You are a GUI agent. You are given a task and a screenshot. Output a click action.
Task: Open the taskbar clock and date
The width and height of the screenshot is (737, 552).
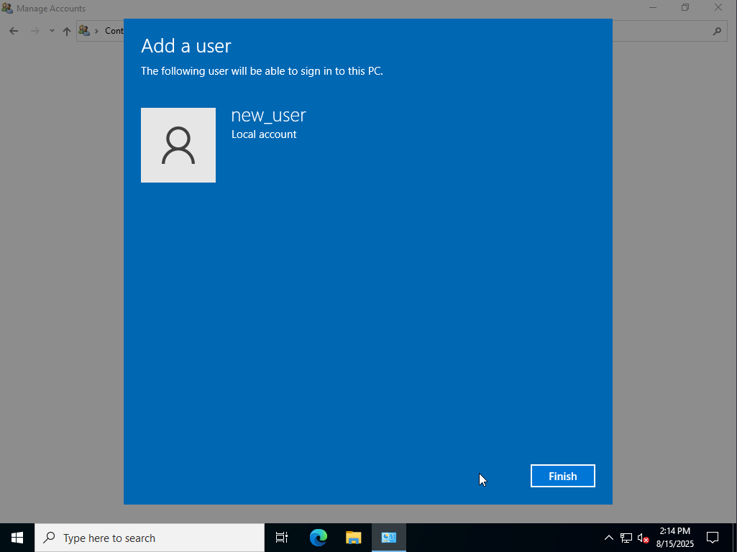pos(674,538)
